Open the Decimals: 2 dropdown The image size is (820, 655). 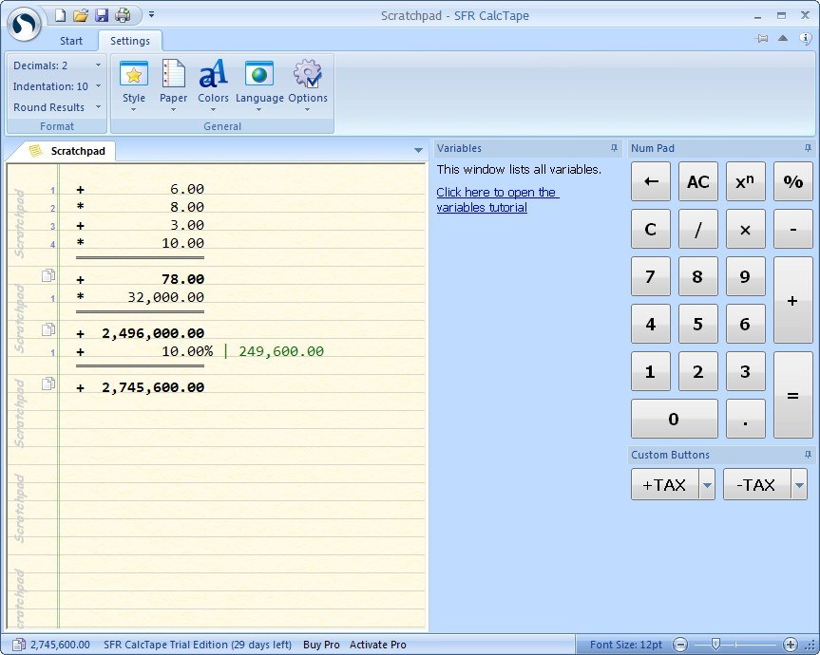[x=56, y=65]
